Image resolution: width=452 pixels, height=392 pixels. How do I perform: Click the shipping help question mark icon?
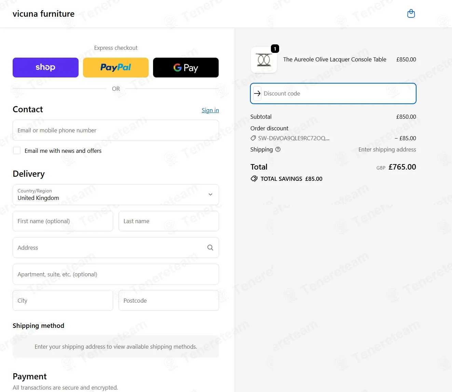(278, 149)
